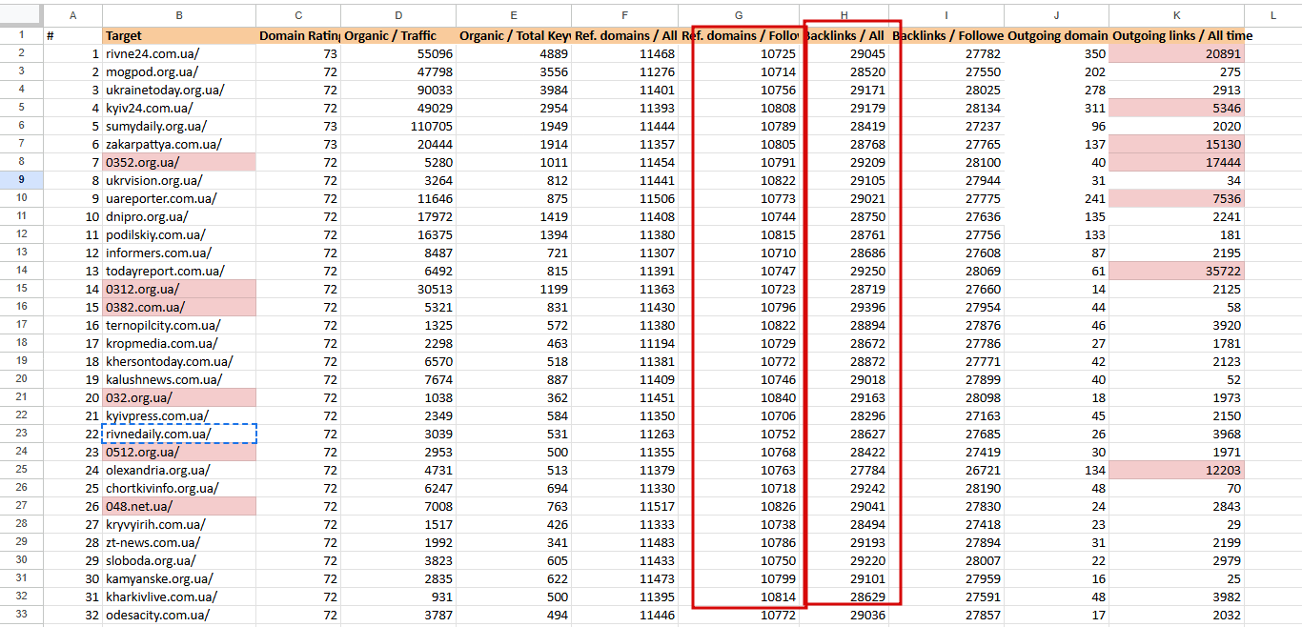Click ref domains value 11517

click(x=624, y=506)
